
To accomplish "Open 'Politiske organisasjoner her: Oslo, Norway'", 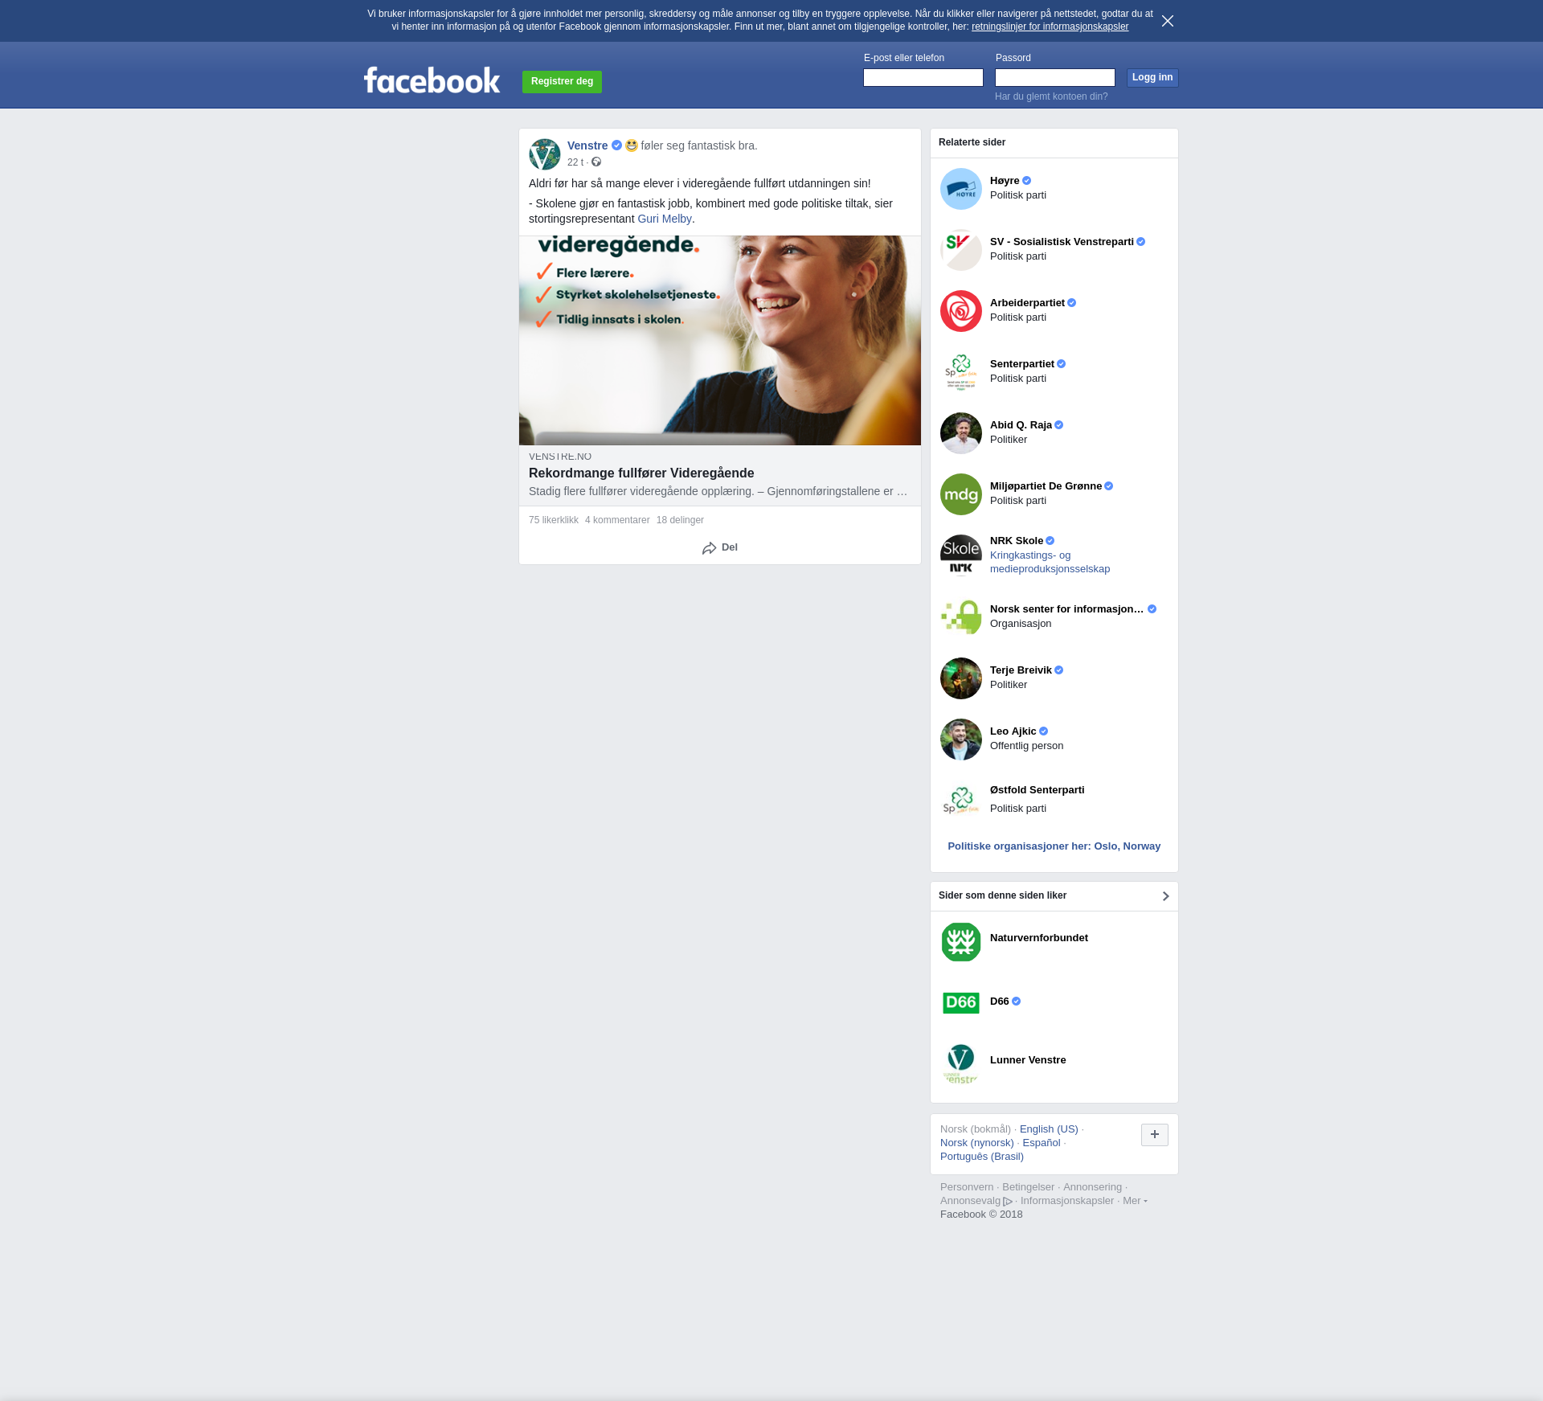I will (x=1054, y=846).
